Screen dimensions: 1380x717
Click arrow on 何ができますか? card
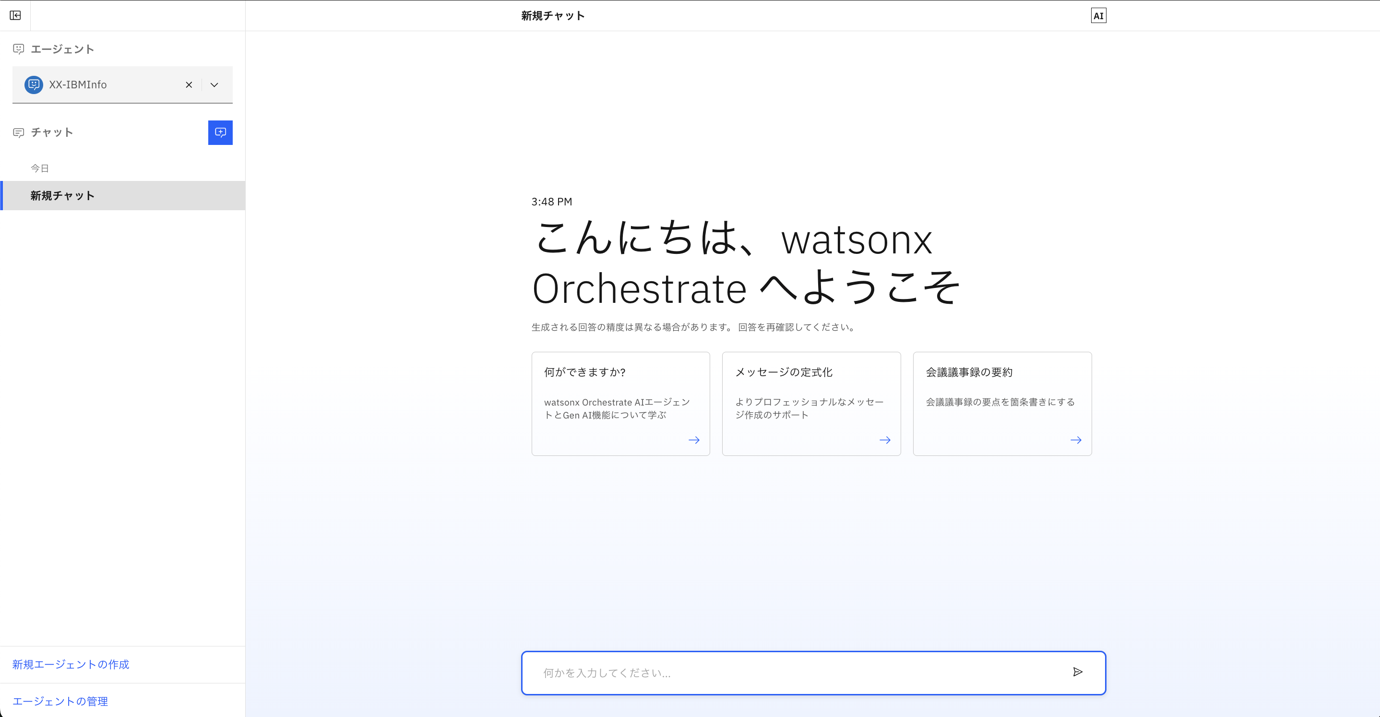click(694, 440)
